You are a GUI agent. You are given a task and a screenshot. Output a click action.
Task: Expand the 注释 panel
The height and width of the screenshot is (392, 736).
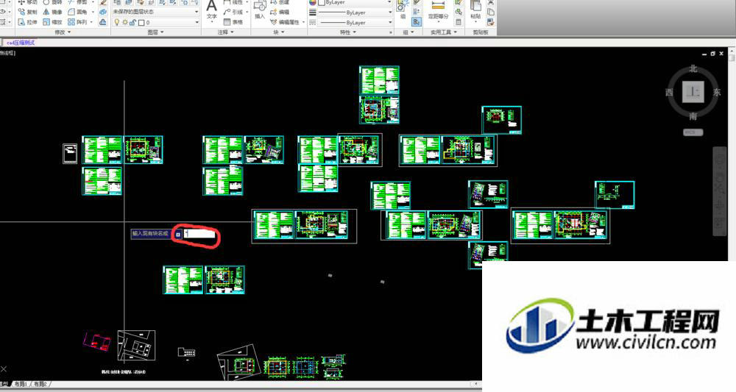tap(226, 32)
